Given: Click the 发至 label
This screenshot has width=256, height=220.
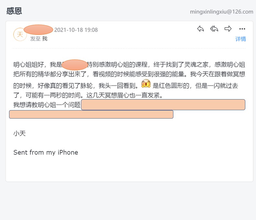Looking at the screenshot, I should 35,39.
